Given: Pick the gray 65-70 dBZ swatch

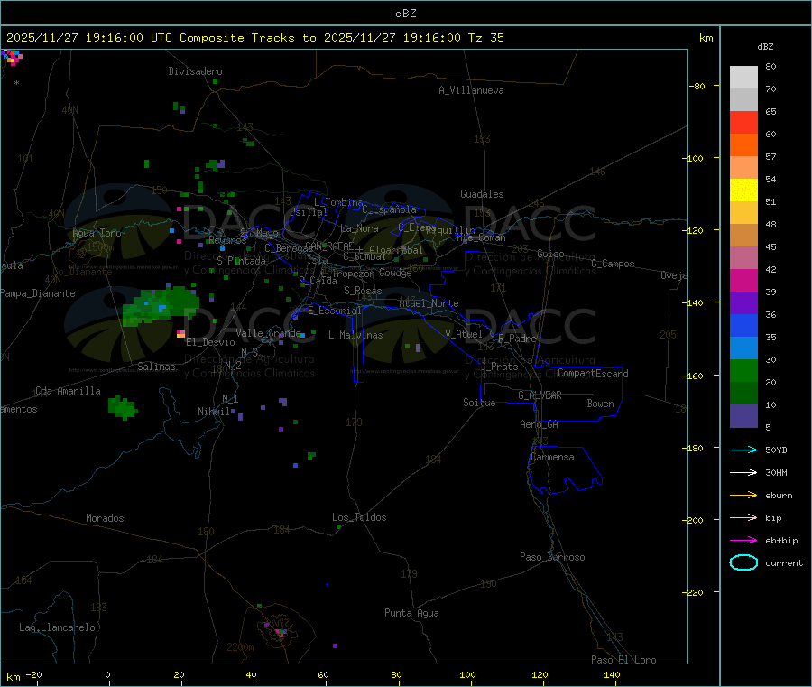Looking at the screenshot, I should [743, 100].
